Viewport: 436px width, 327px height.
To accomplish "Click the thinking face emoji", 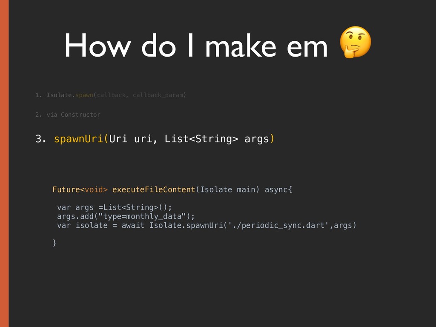I will pos(356,42).
